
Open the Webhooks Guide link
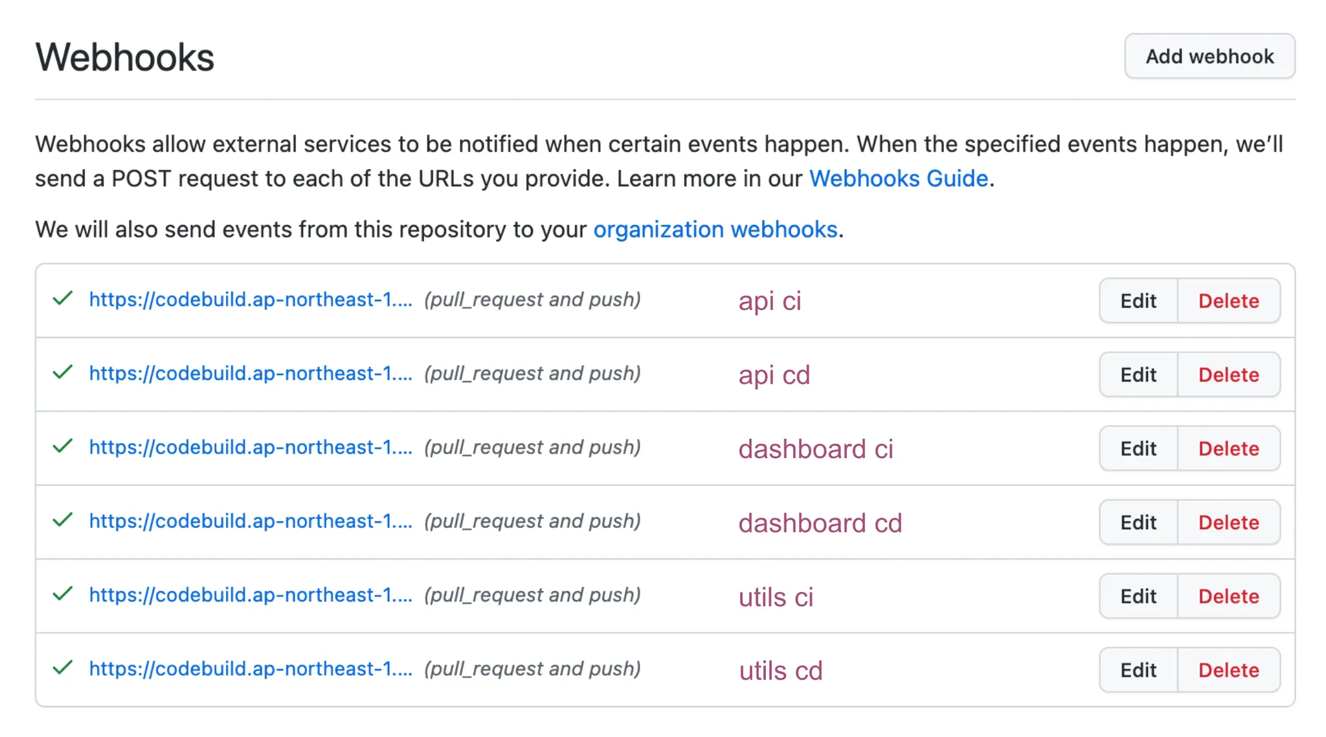click(898, 179)
